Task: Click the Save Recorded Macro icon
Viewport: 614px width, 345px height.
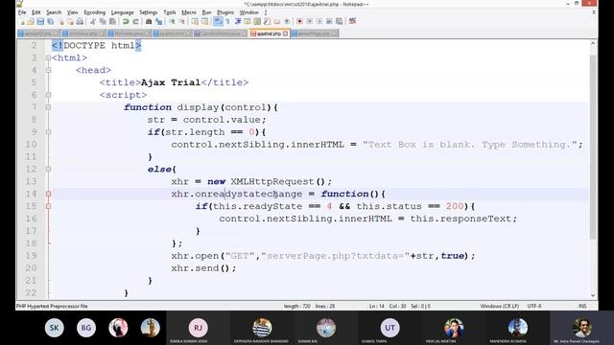Action: 339,21
